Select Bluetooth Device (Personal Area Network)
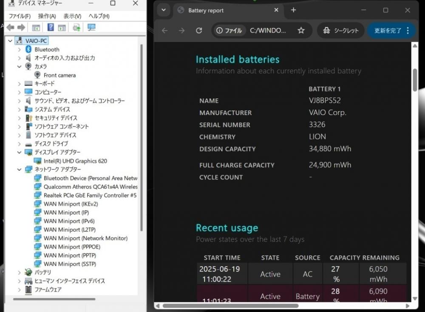The height and width of the screenshot is (312, 425). point(91,178)
